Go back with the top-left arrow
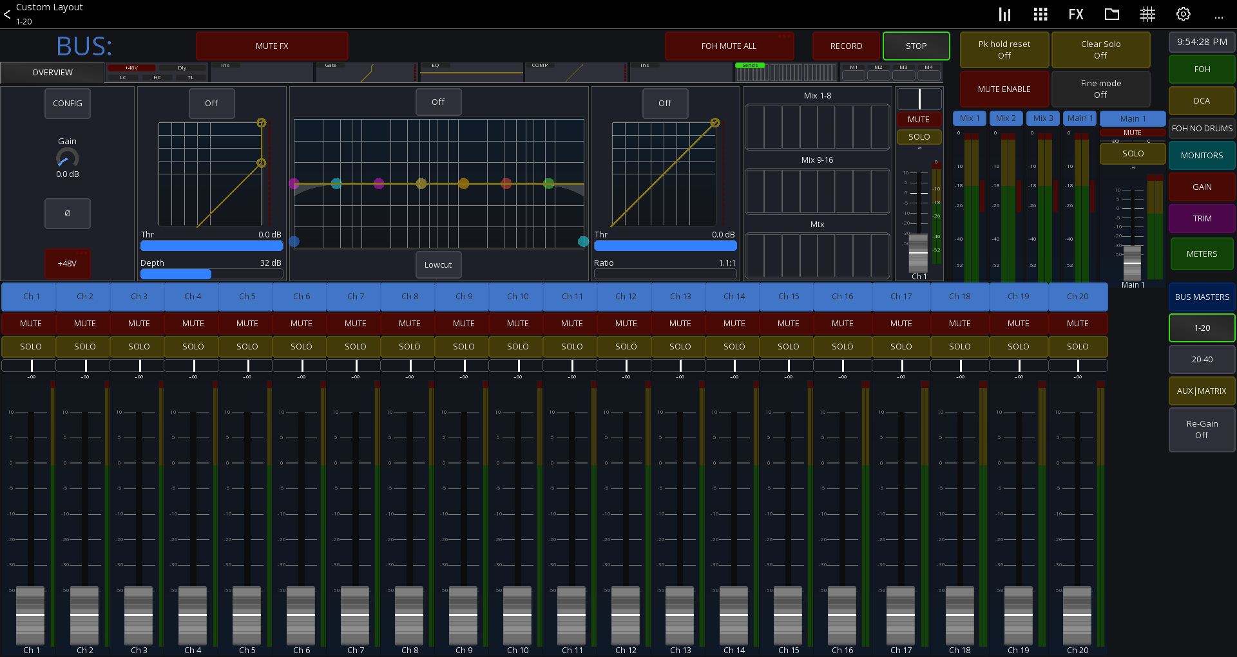Image resolution: width=1237 pixels, height=657 pixels. click(7, 14)
